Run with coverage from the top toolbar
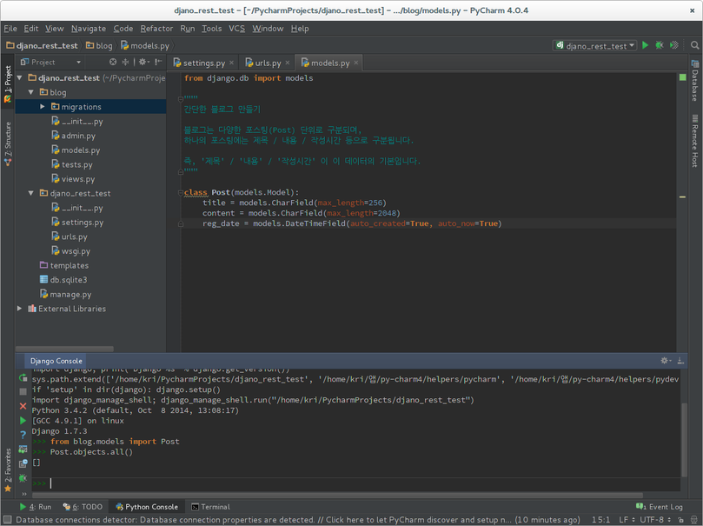 pyautogui.click(x=673, y=45)
